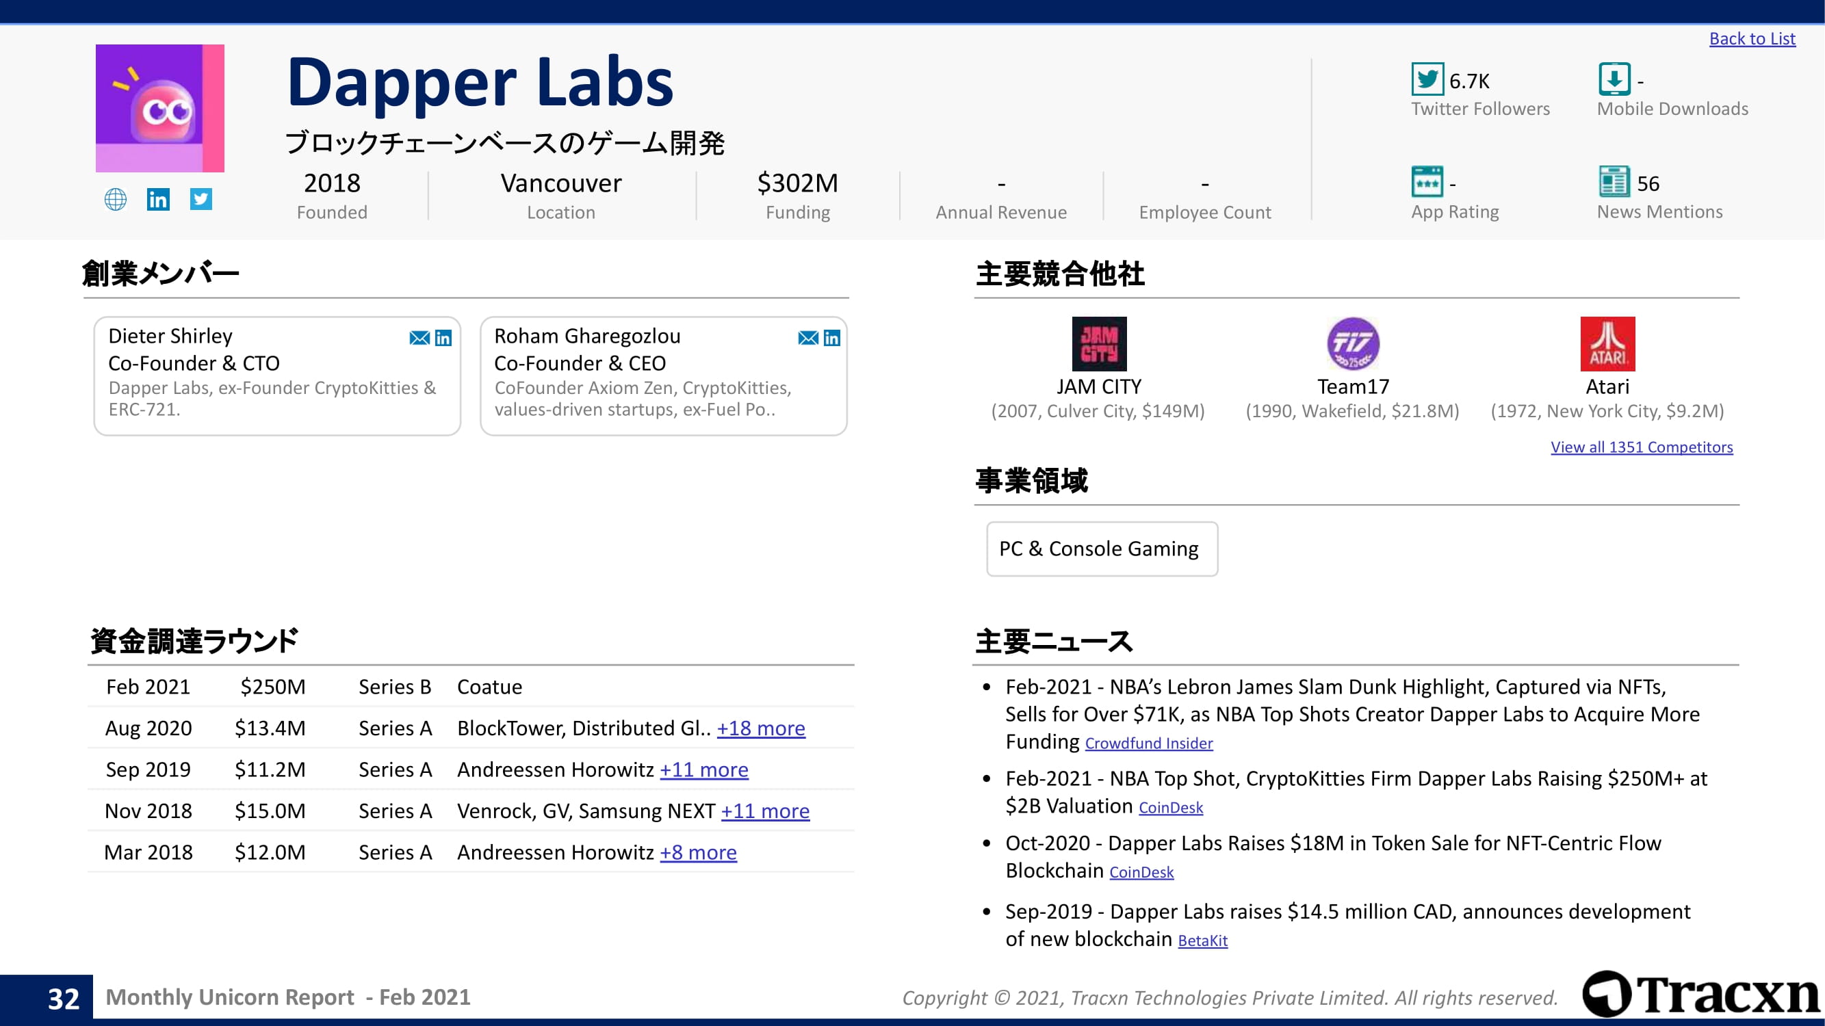The height and width of the screenshot is (1026, 1825).
Task: Click the News Mentions icon
Action: (x=1614, y=182)
